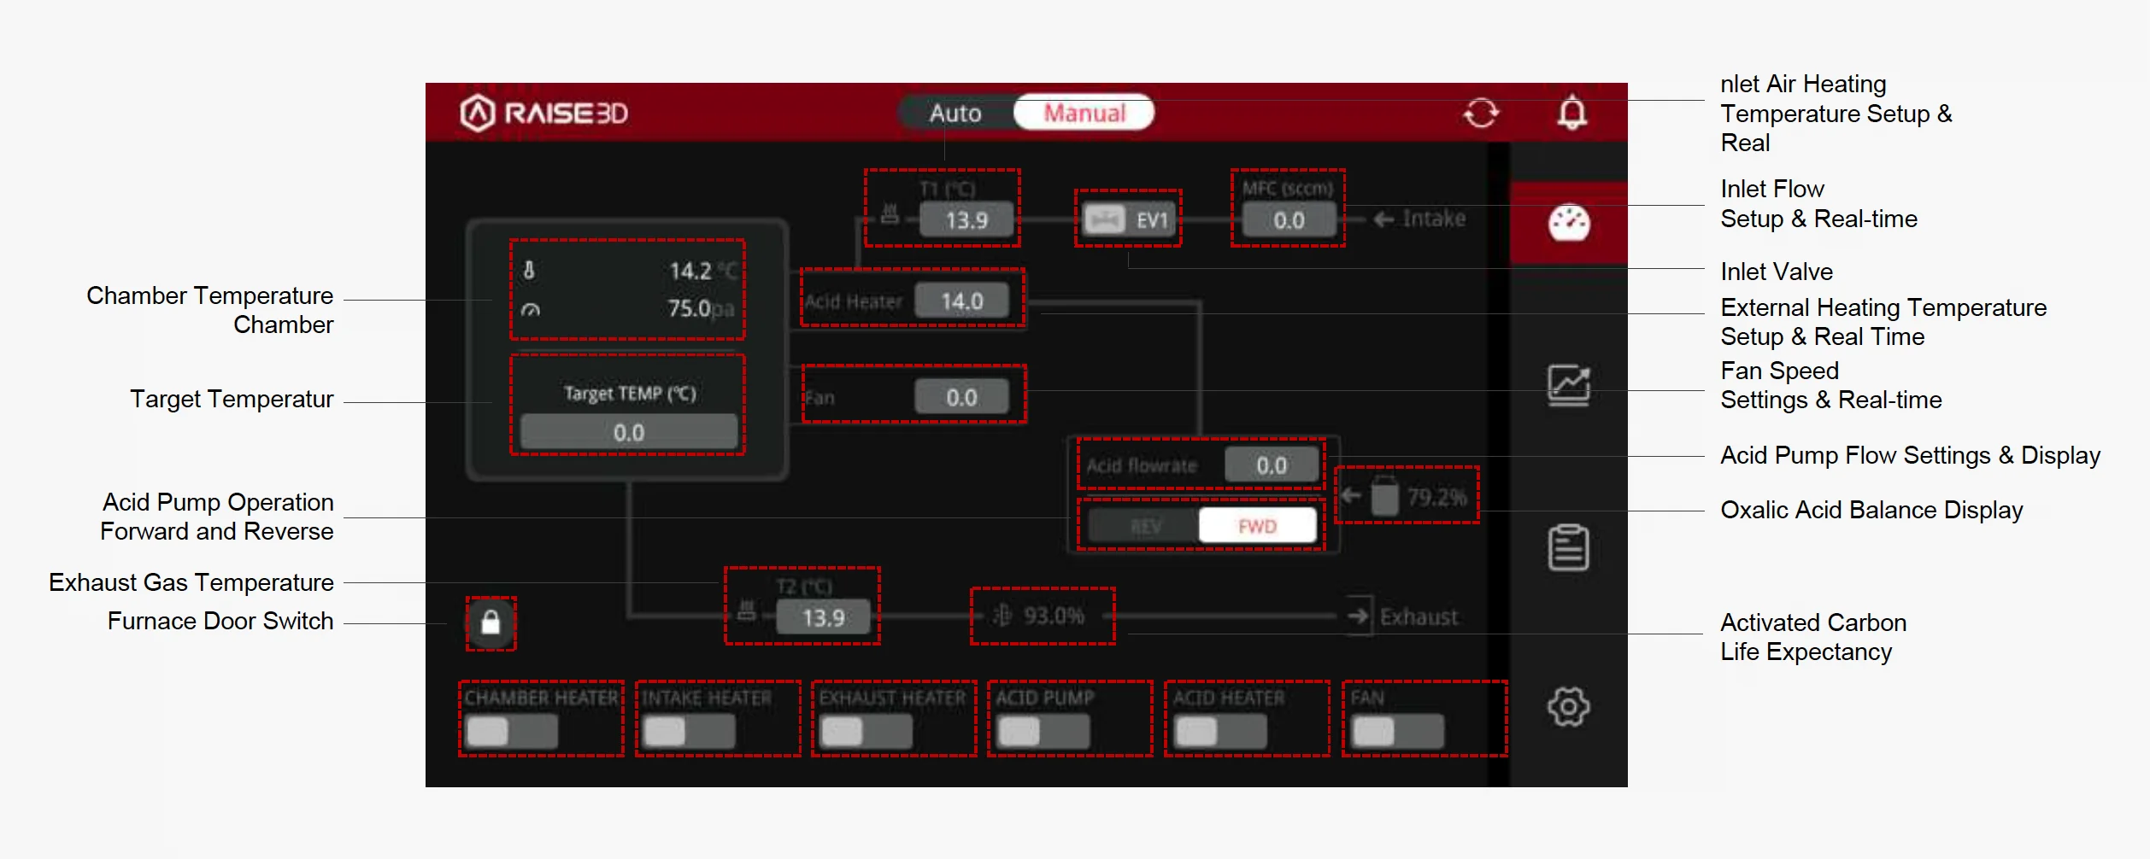
Task: Click the MFC intake flow value field
Action: click(1288, 219)
